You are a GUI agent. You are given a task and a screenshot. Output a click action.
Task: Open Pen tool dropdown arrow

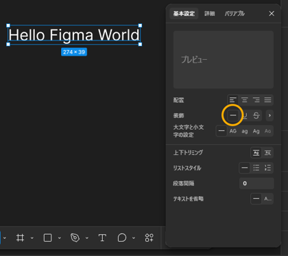pyautogui.click(x=87, y=238)
